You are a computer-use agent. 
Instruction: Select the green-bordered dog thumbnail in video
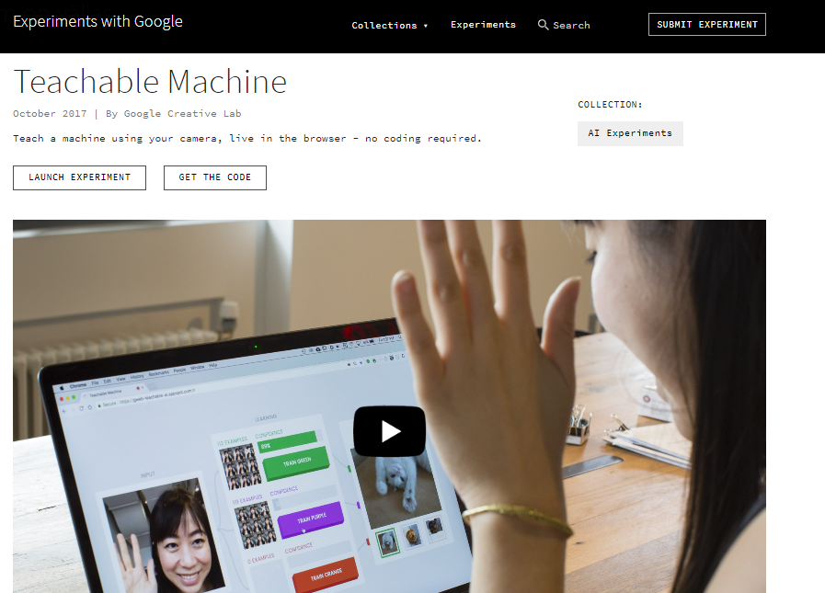coord(388,542)
